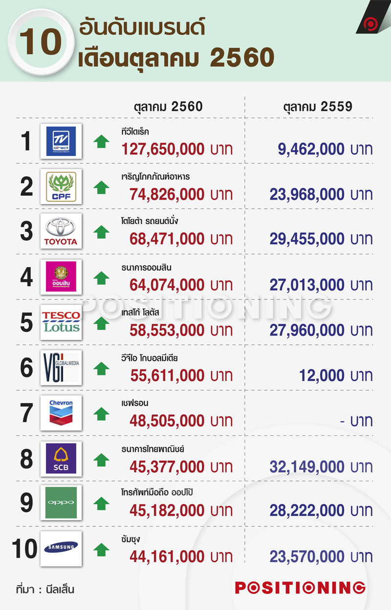Click the ตุลาคม 2559 column header

click(x=318, y=107)
